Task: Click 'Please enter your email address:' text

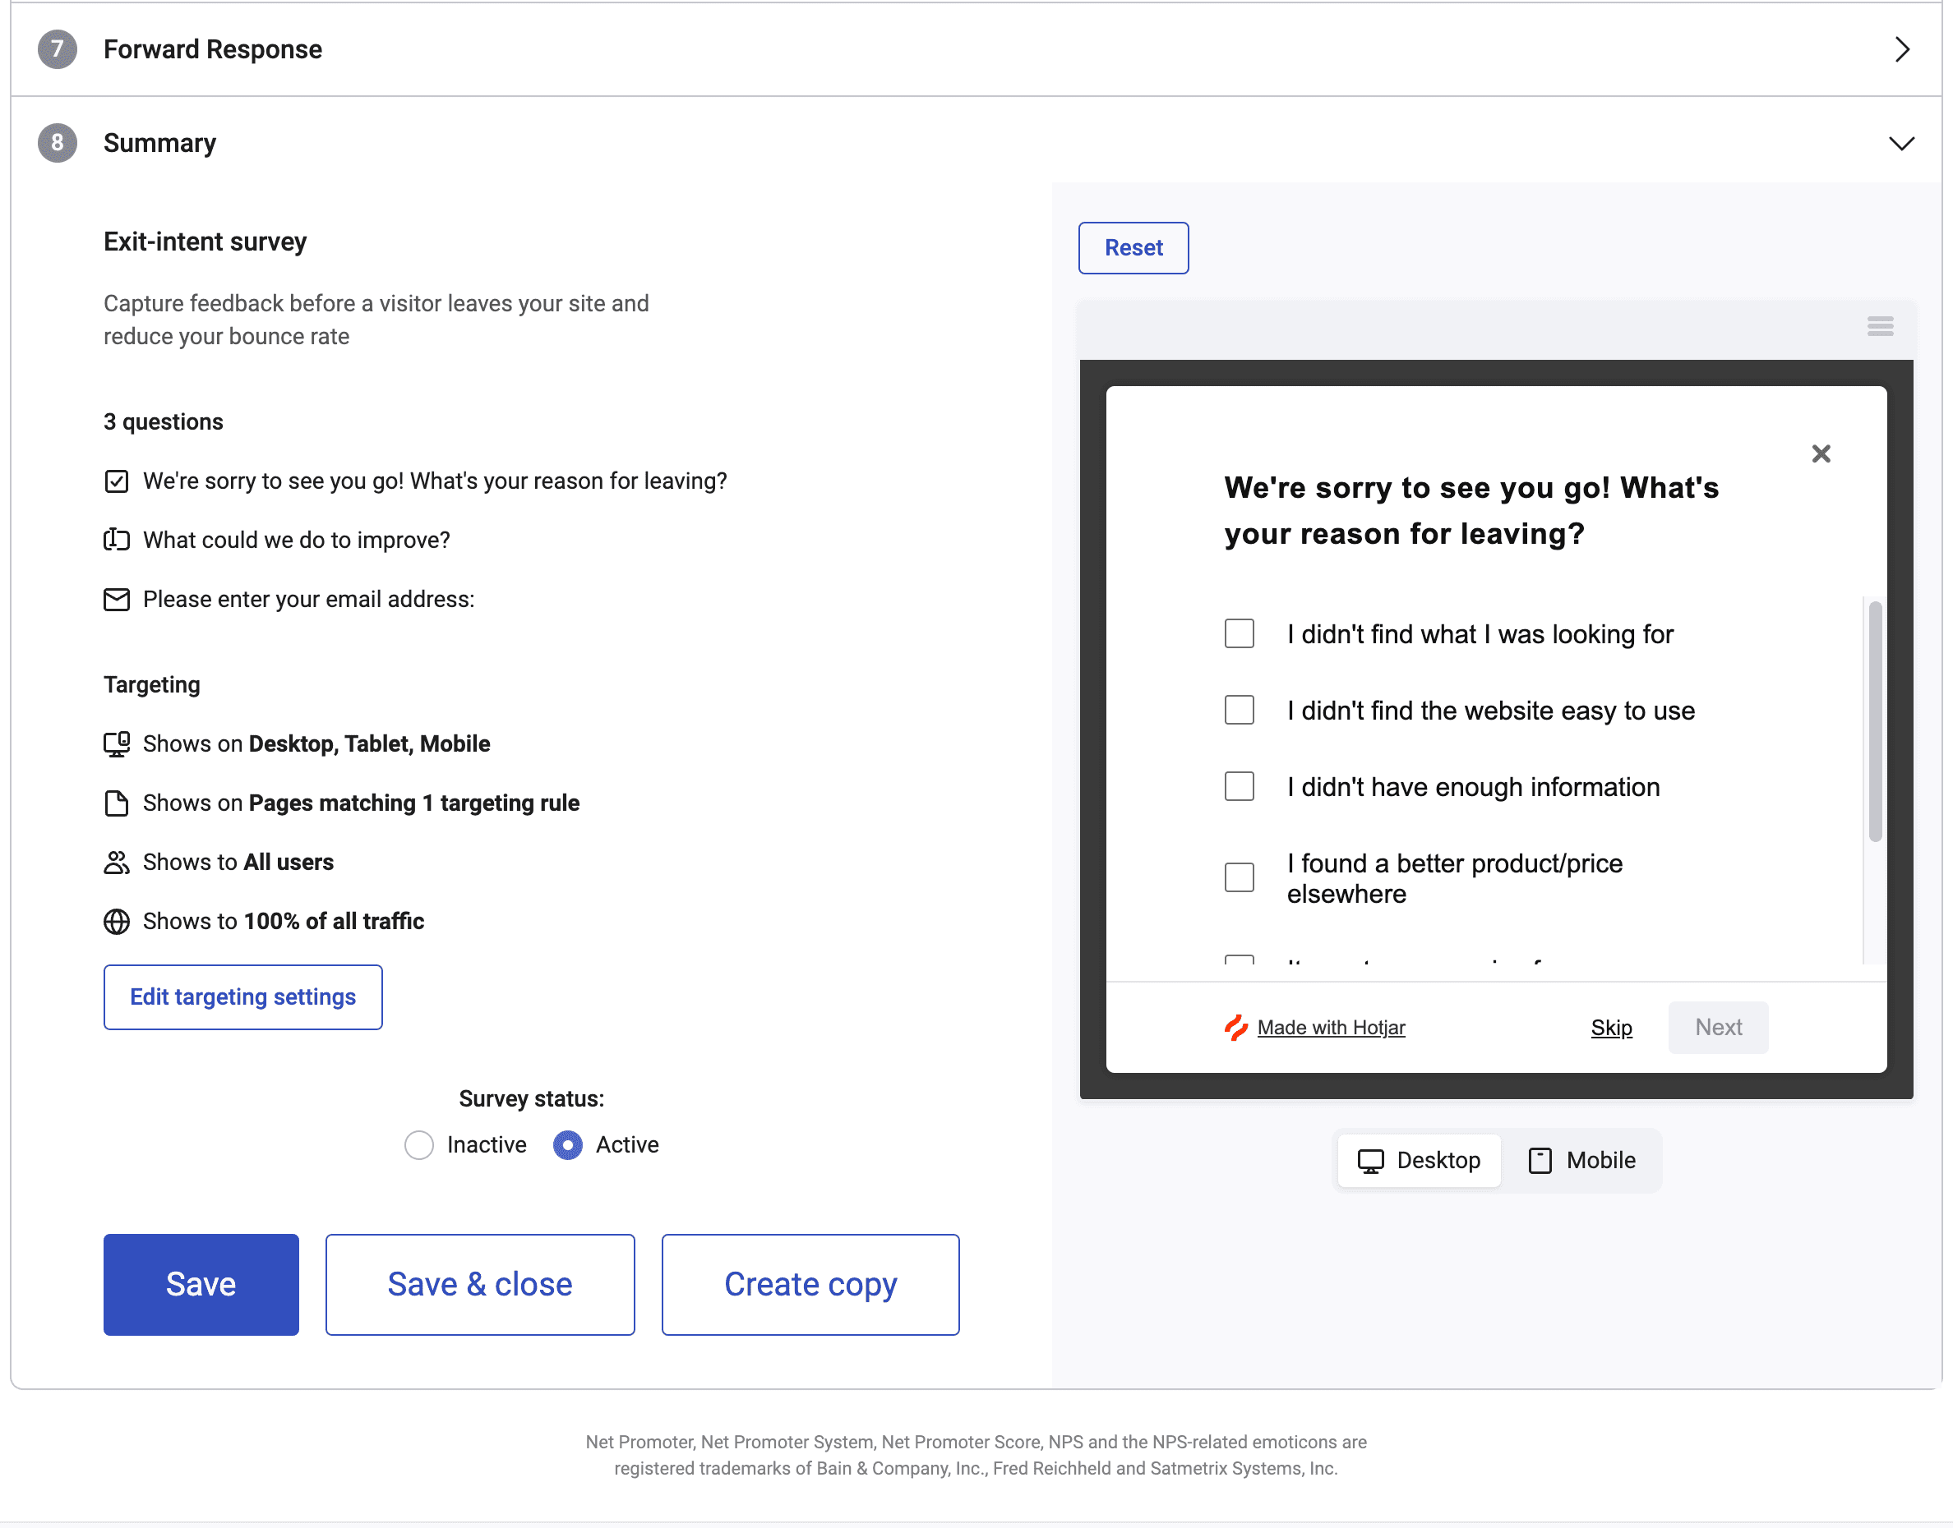Action: tap(309, 600)
